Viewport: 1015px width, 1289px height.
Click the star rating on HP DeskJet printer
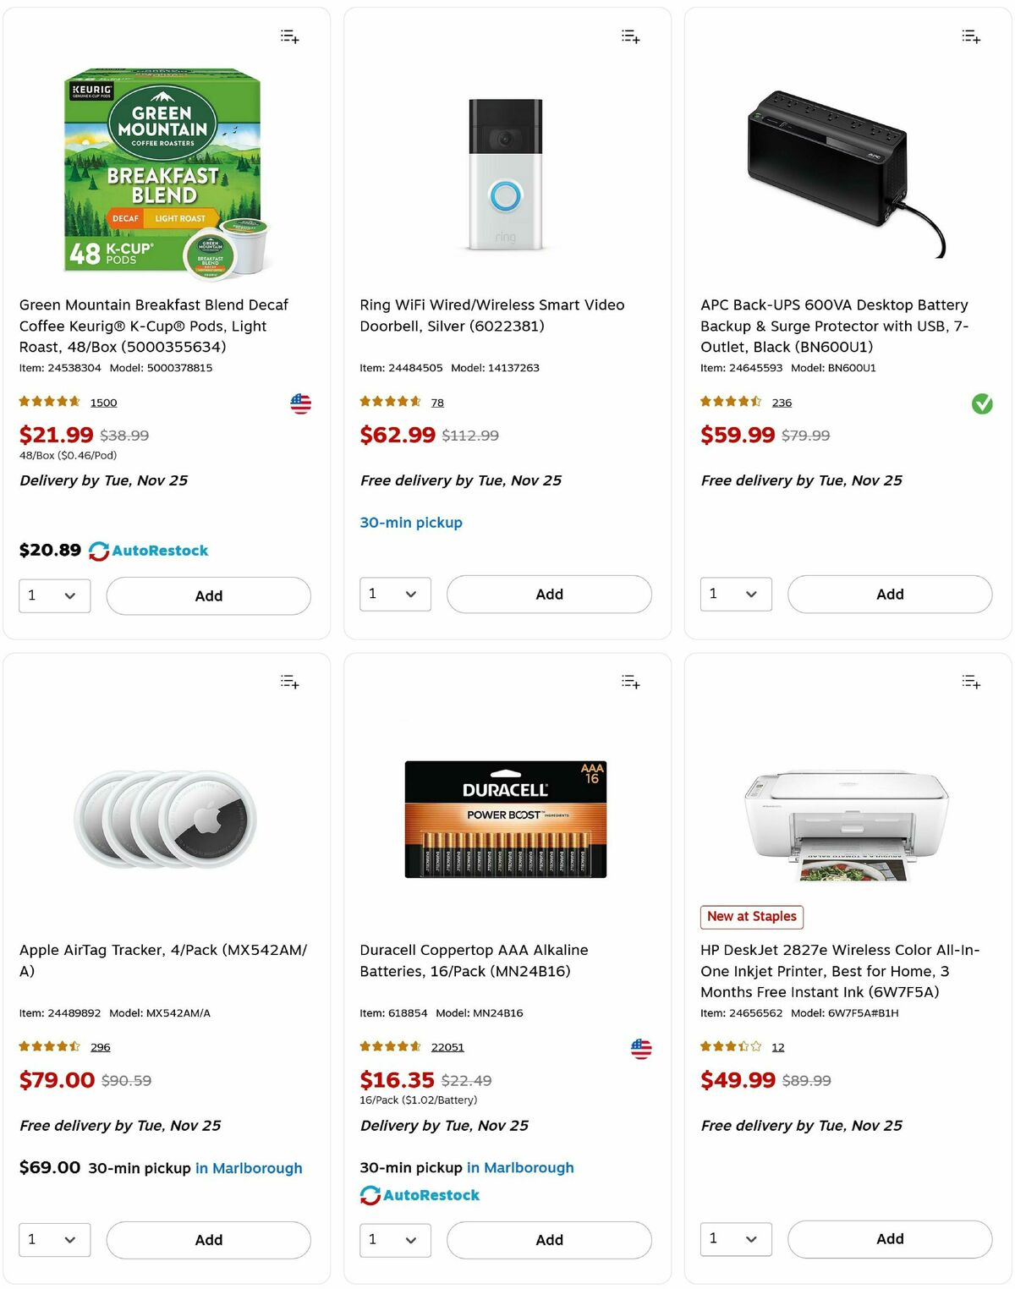tap(729, 1046)
